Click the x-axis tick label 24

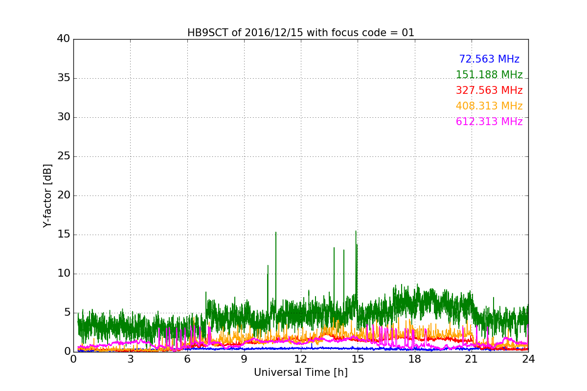tap(528, 359)
